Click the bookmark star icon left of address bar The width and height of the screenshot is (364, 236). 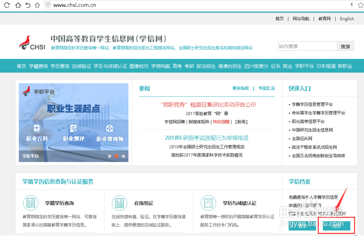point(37,5)
